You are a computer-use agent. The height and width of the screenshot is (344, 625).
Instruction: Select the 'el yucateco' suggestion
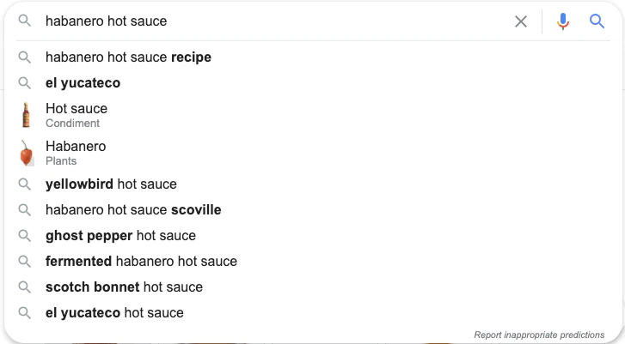tap(83, 83)
